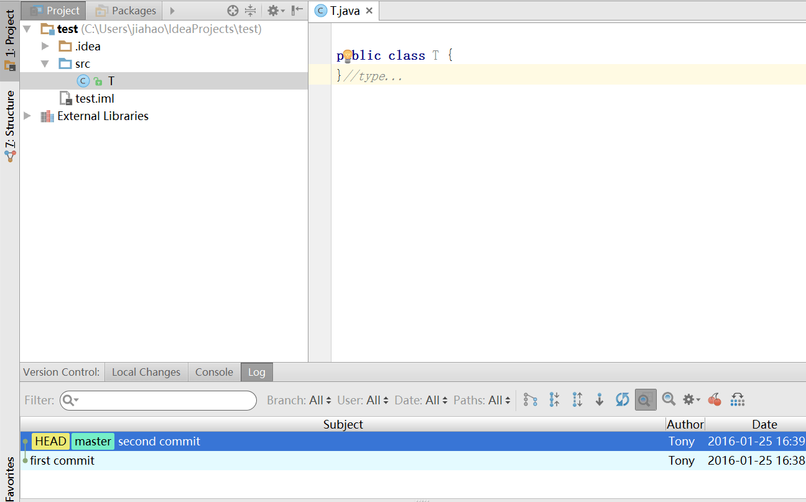Click the cherry-pick icon
806x502 pixels.
(715, 399)
